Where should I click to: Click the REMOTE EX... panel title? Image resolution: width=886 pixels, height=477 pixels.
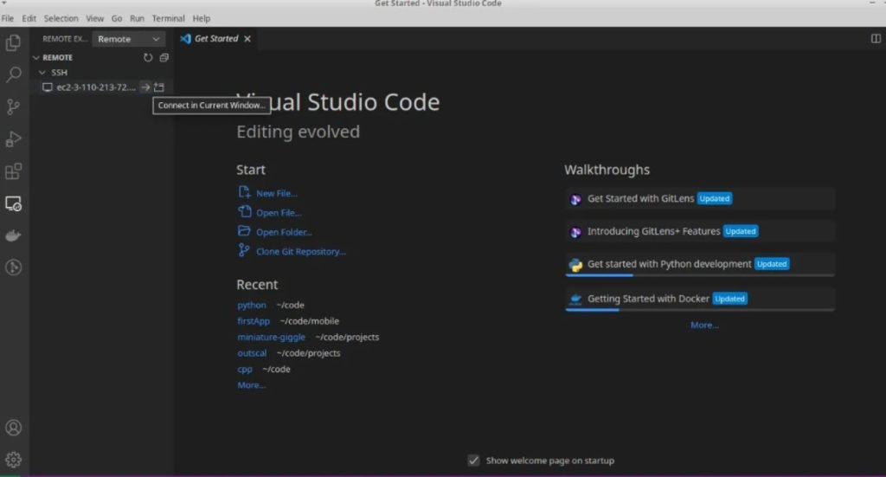click(x=64, y=38)
